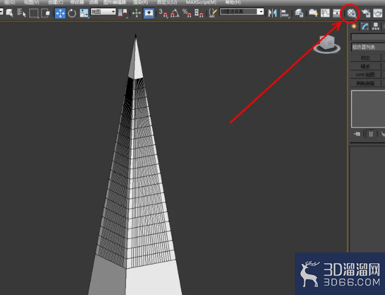385x295 pixels.
Task: Toggle Show End Result button
Action: 371,134
